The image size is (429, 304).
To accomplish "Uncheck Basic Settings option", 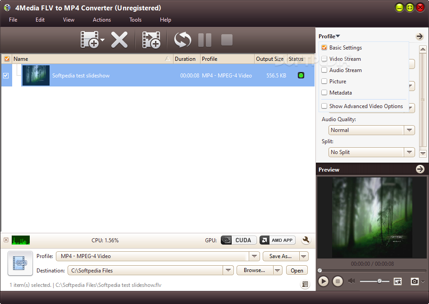I will click(x=324, y=47).
